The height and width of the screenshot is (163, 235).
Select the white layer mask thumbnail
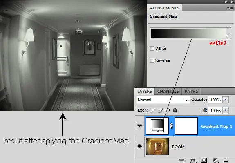186,126
